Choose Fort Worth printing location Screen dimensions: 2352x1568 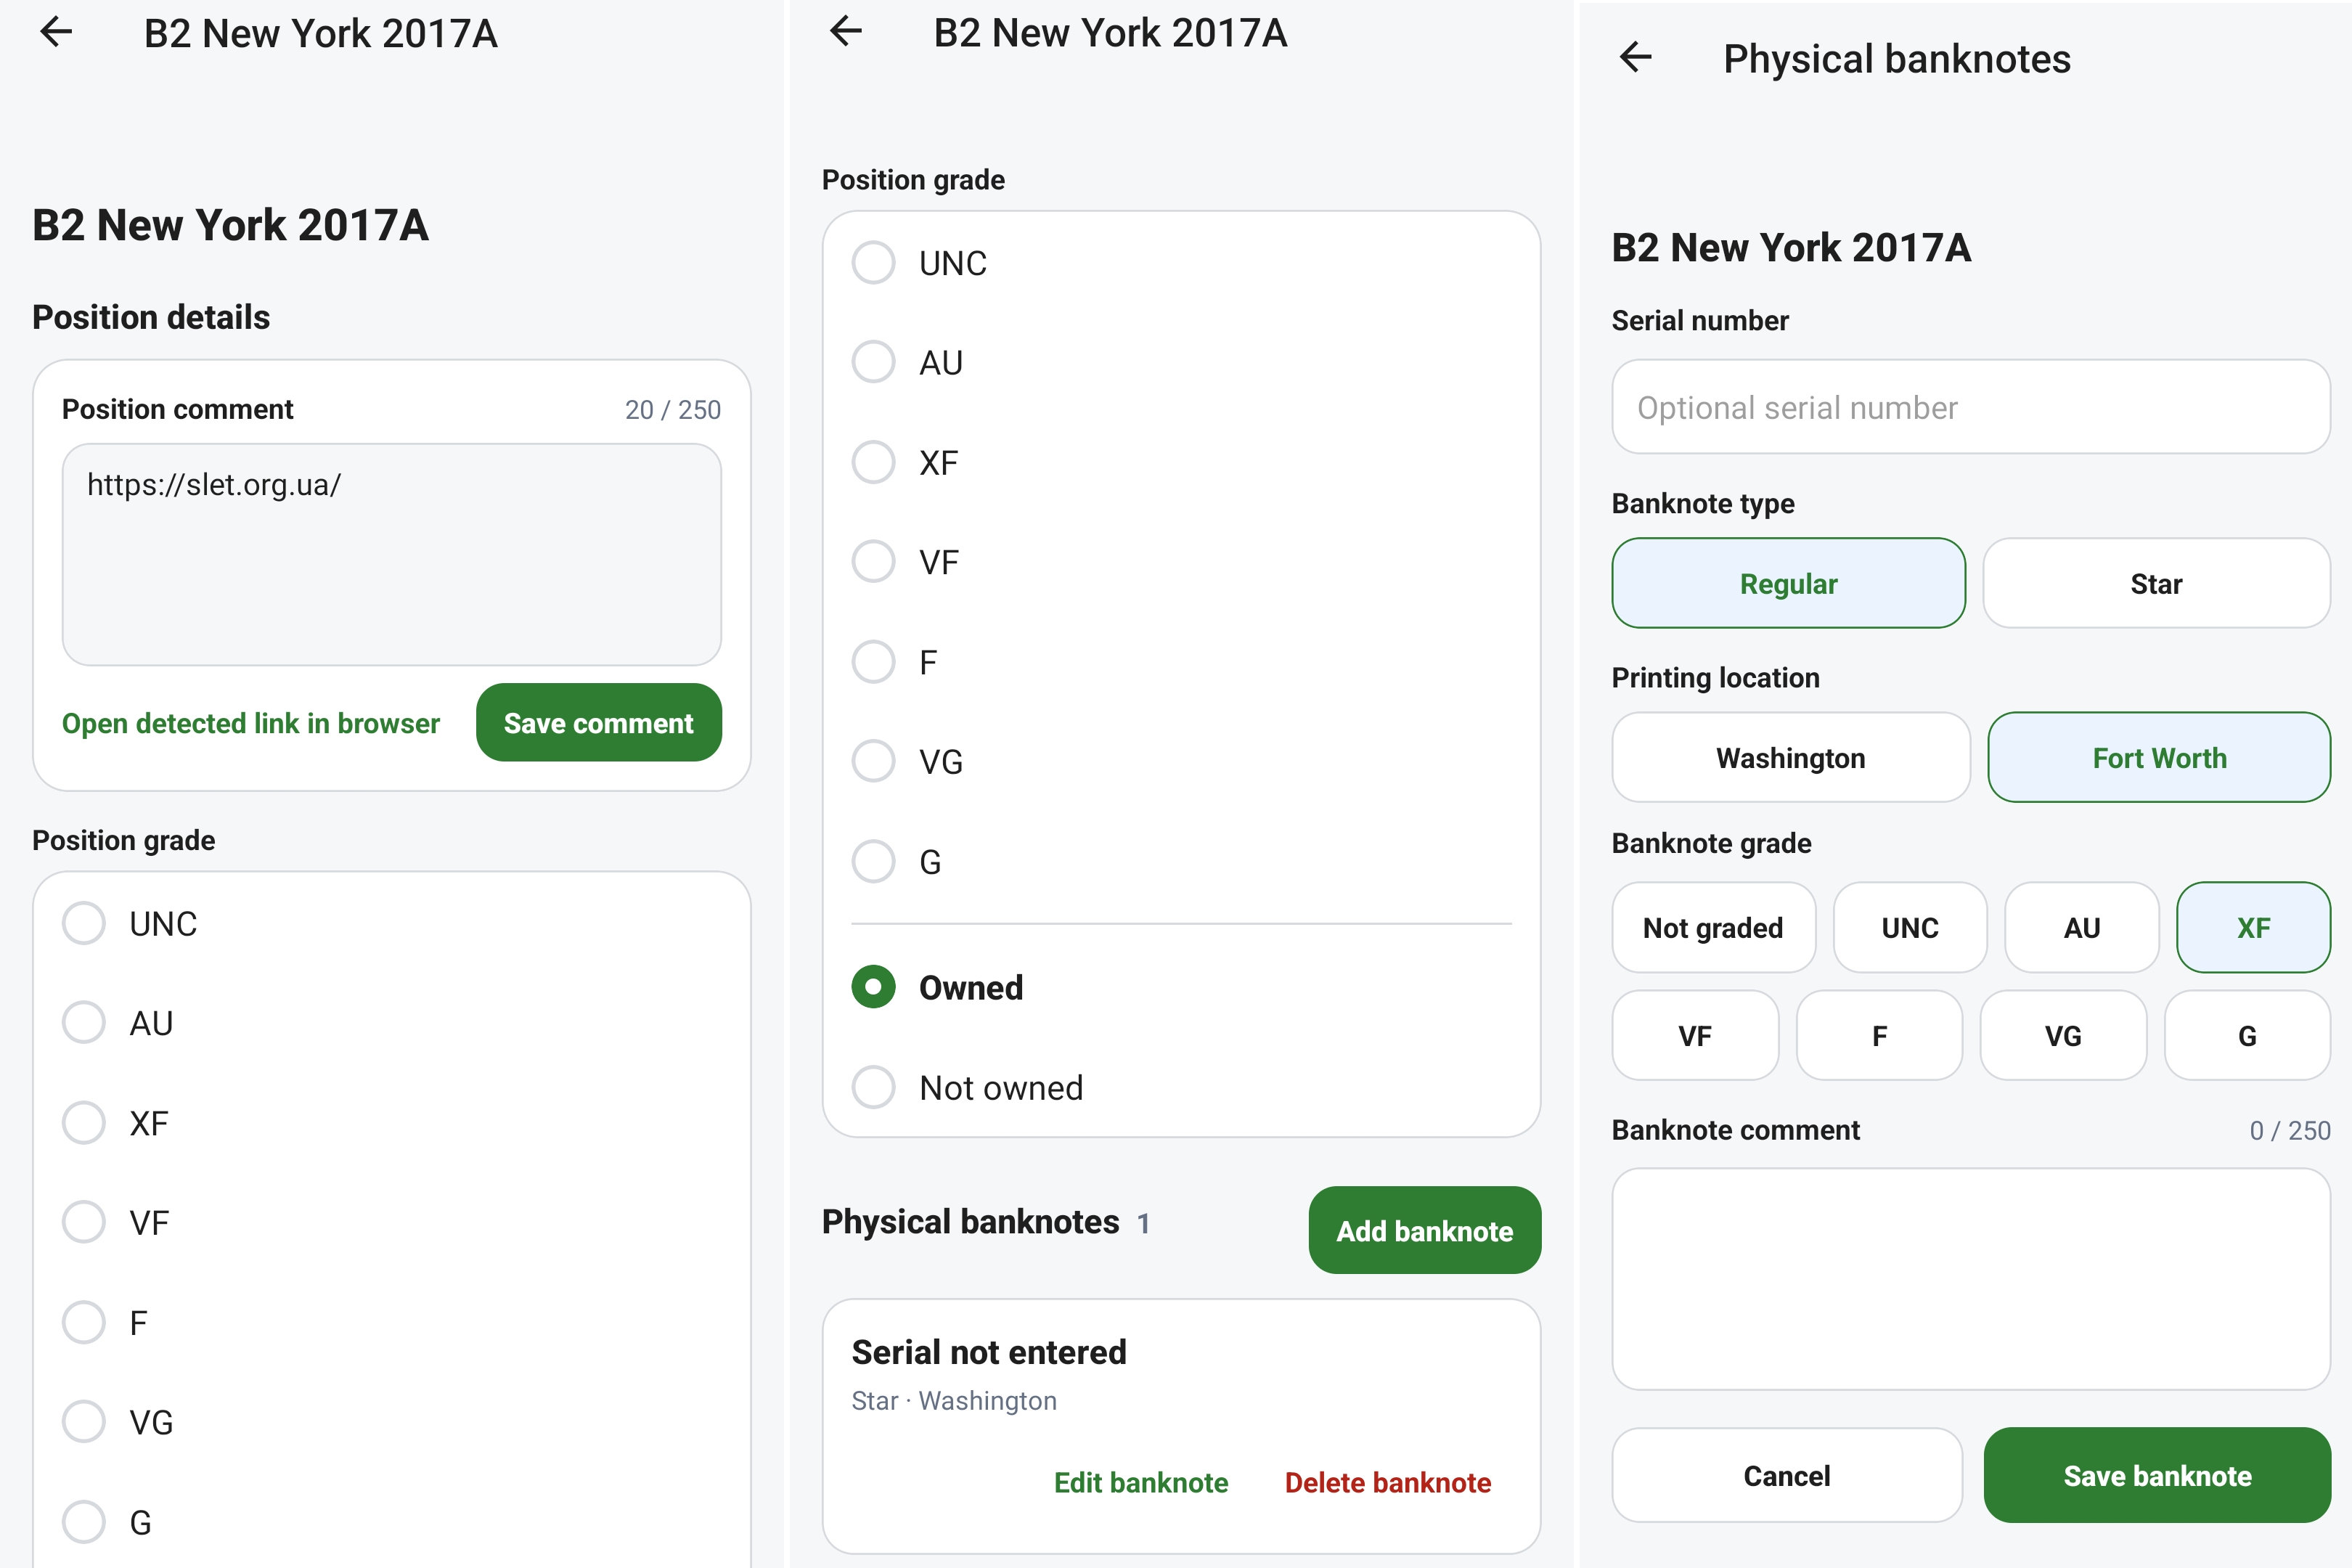click(x=2159, y=757)
